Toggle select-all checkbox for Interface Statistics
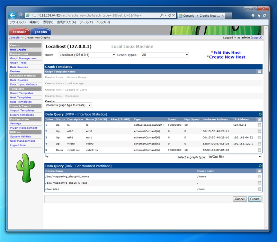 259,119
